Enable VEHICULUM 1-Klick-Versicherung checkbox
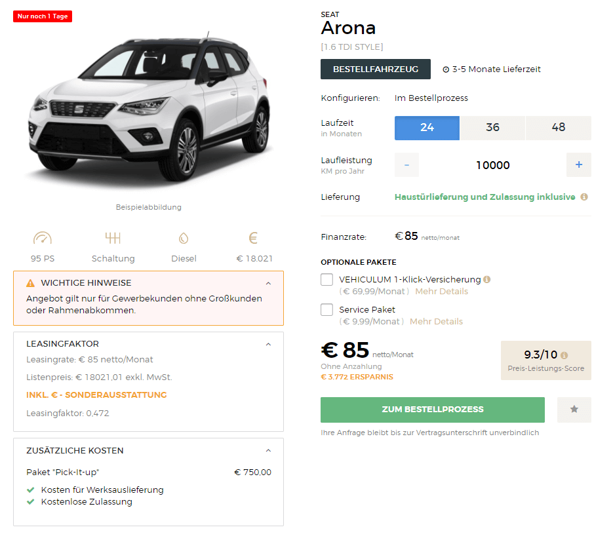Viewport: 613px width, 540px height. (327, 279)
